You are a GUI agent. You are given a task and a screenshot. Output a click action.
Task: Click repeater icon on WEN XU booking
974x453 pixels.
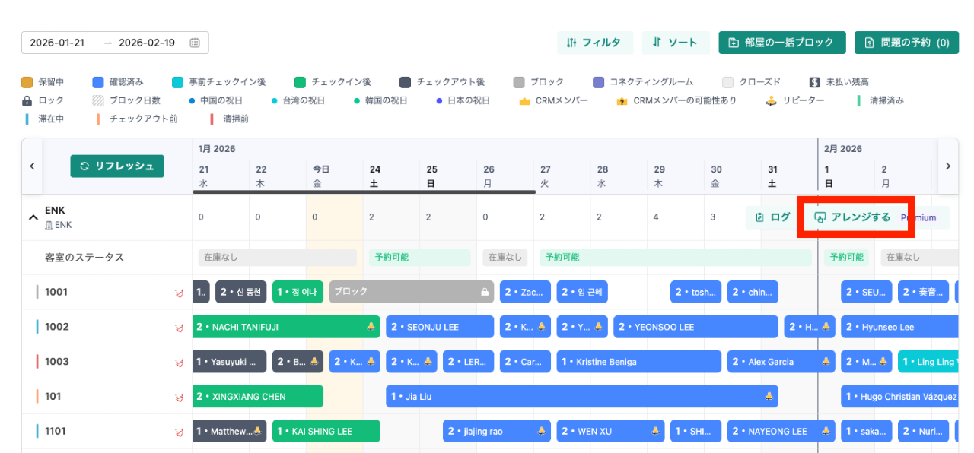[654, 432]
